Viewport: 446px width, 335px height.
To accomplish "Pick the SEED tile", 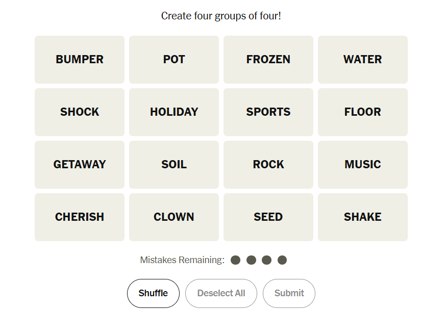I will pyautogui.click(x=268, y=217).
